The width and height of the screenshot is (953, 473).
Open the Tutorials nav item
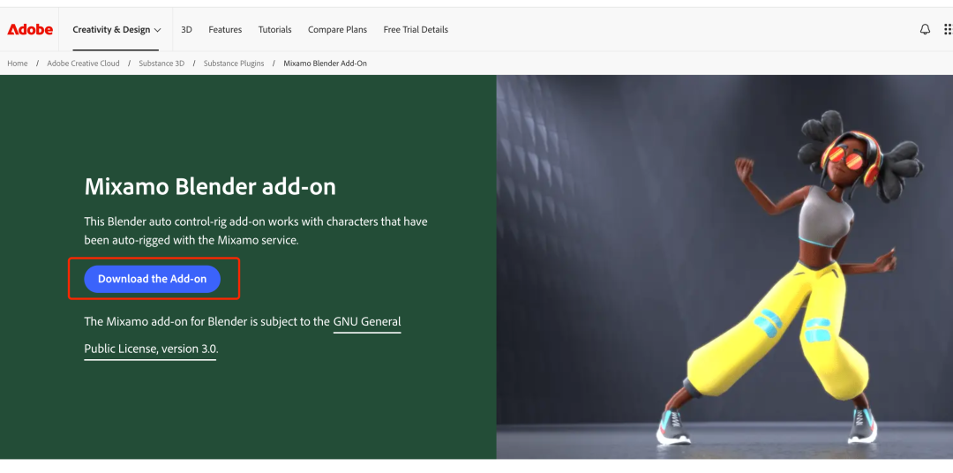(x=274, y=29)
